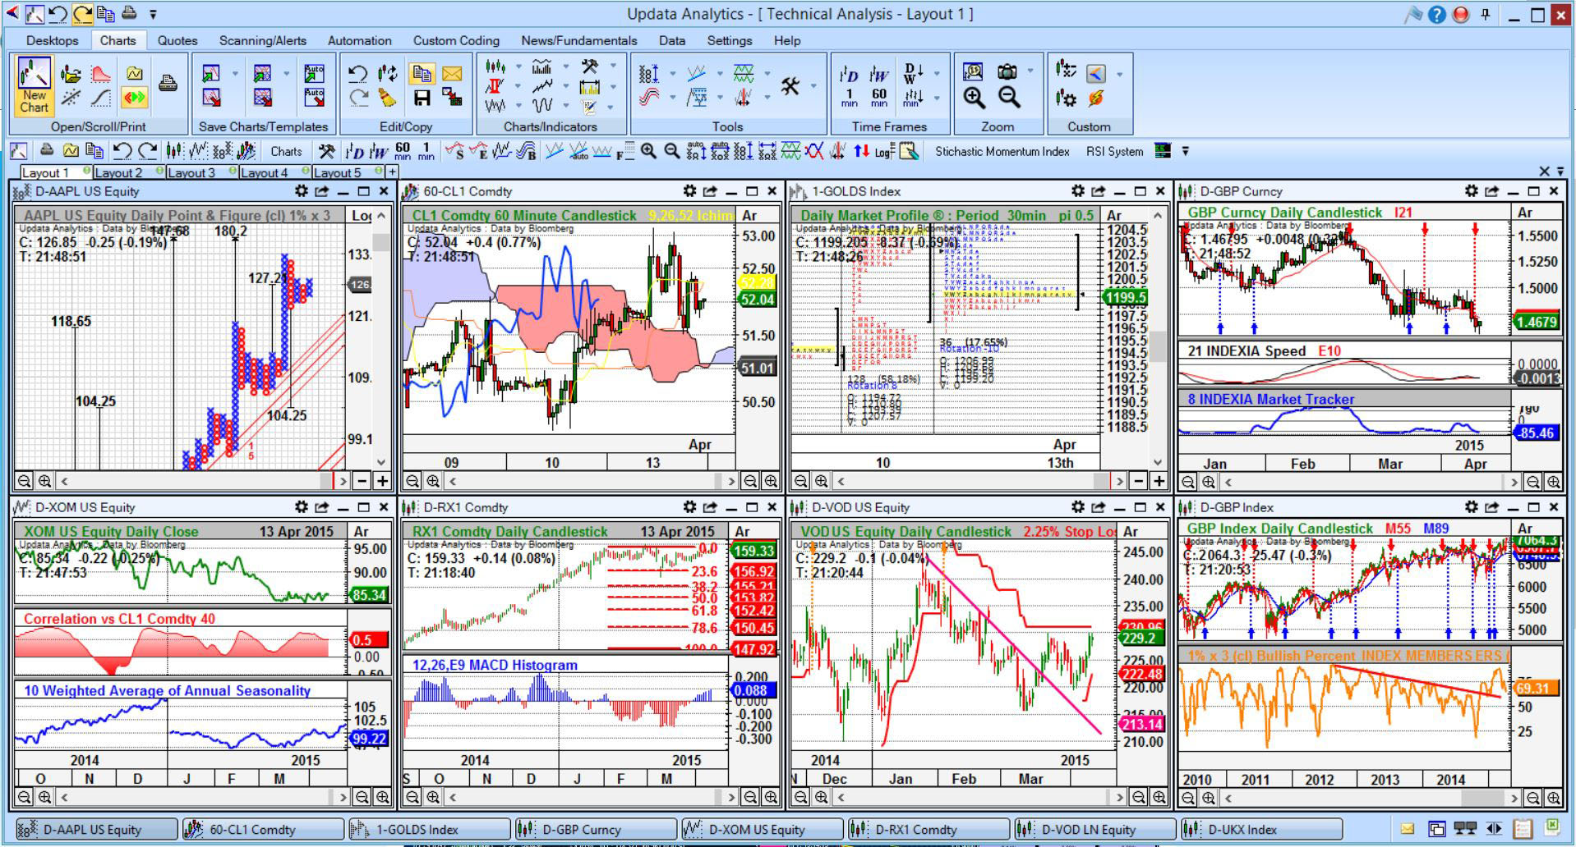
Task: Click horizontal scrollbar of D-RX1 Comdty chart
Action: pos(590,797)
